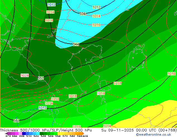
Task: Click the legend value 486
Action: pyautogui.click(x=15, y=136)
